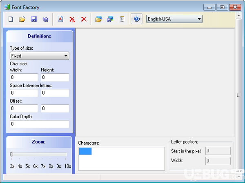Focus the first Space between letters field
This screenshot has width=245, height=183.
(x=24, y=93)
